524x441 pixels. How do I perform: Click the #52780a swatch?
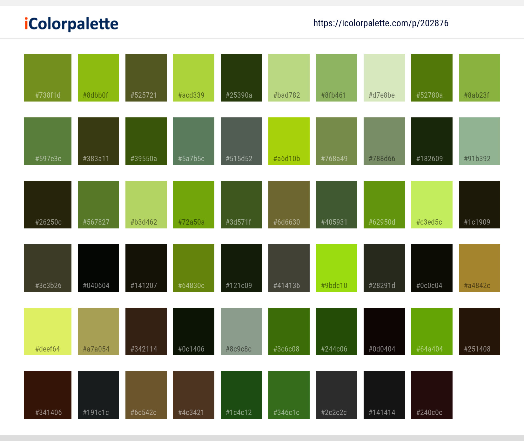click(x=432, y=78)
